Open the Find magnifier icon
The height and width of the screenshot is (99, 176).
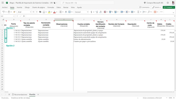[x=149, y=12]
